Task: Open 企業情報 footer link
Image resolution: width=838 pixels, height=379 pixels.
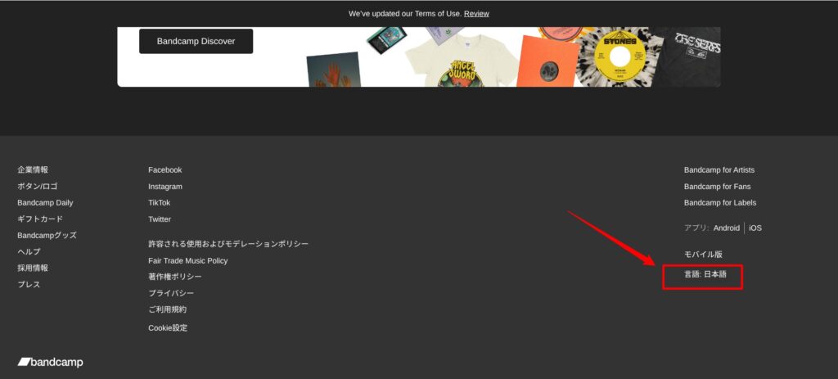Action: [33, 170]
